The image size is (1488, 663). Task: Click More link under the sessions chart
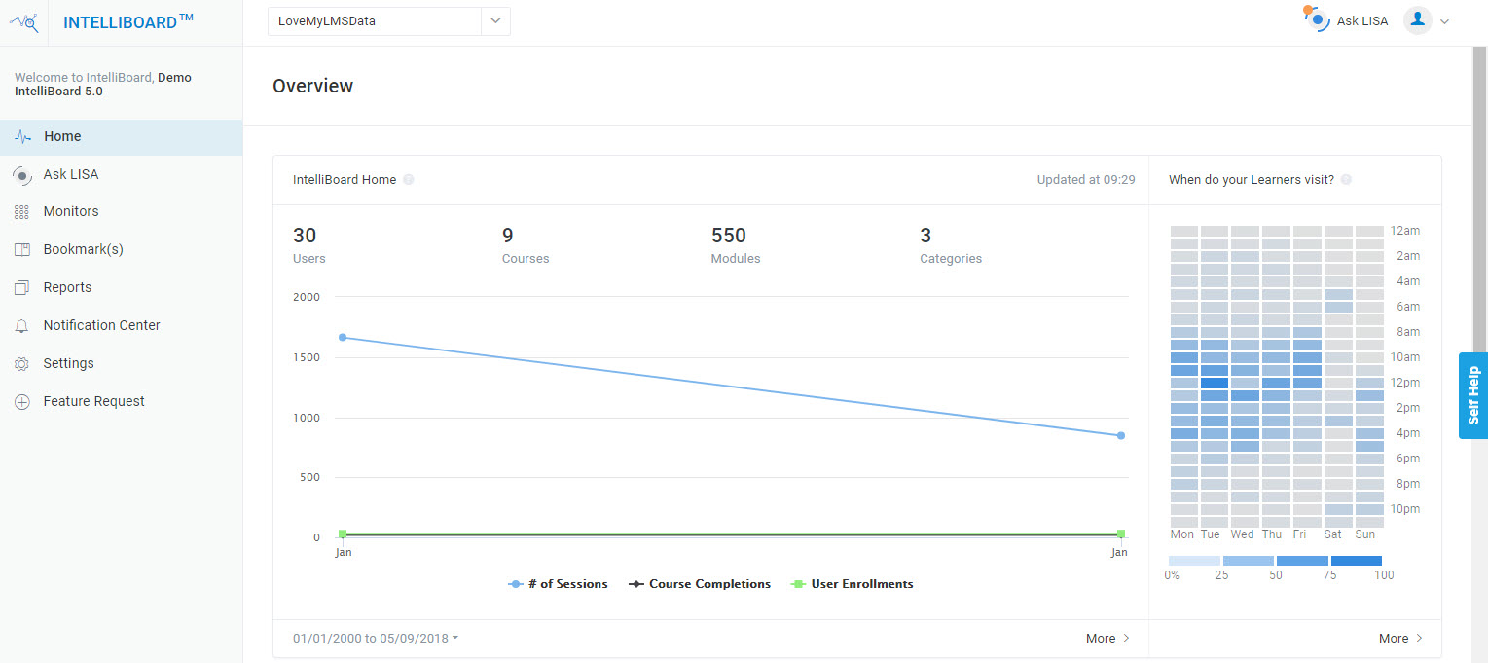pyautogui.click(x=1107, y=639)
